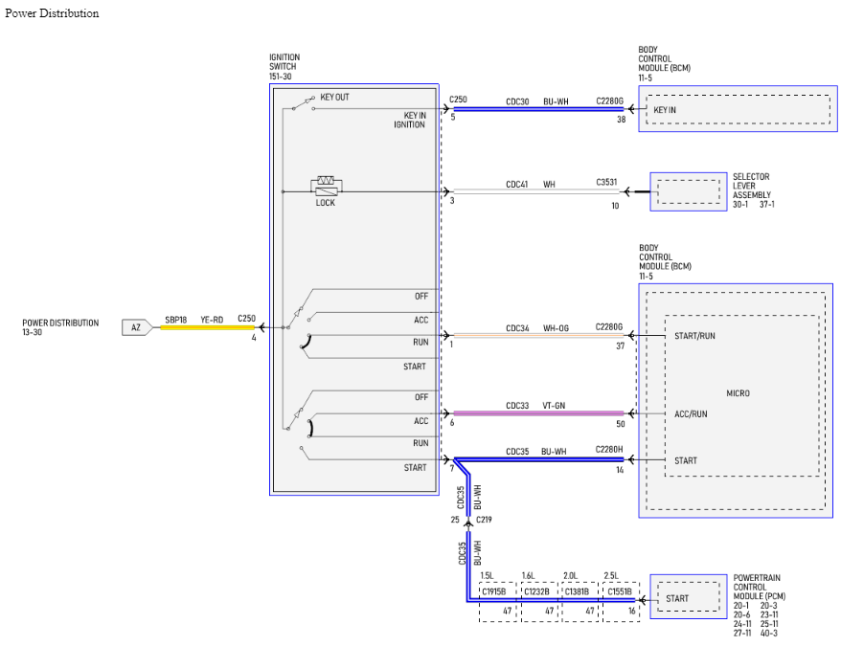841x646 pixels.
Task: Click the '1.6L' engine label
Action: pyautogui.click(x=529, y=576)
